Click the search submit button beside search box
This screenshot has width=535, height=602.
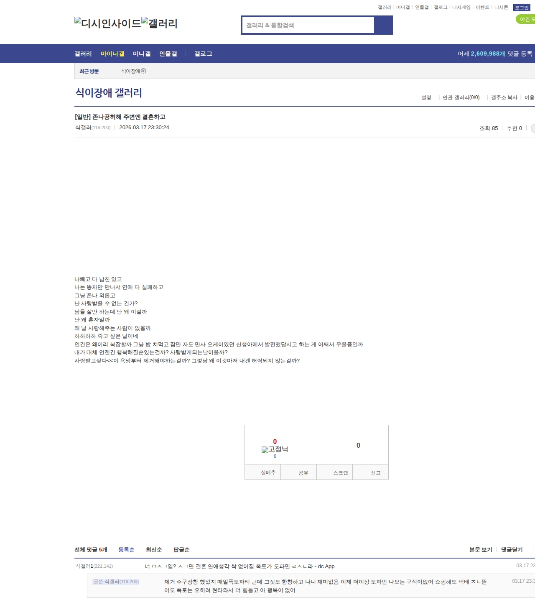[383, 25]
